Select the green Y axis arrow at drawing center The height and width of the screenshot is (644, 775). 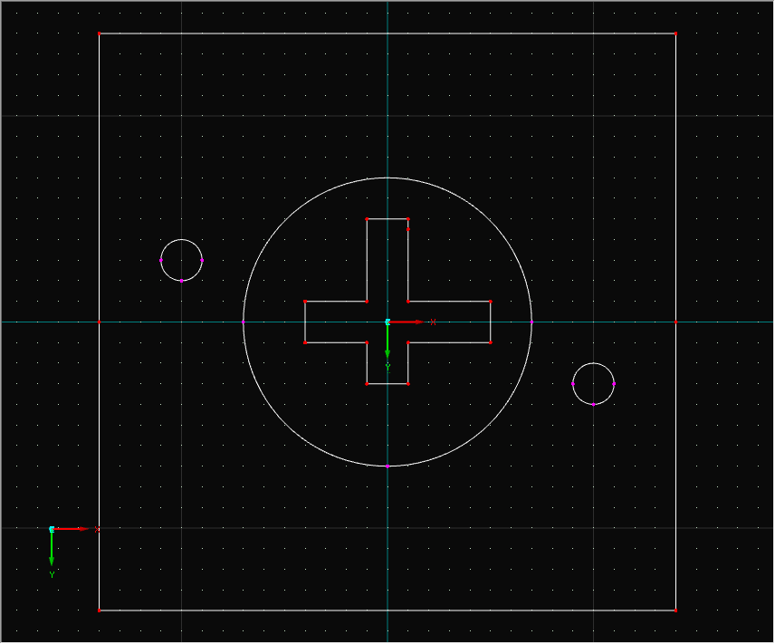click(x=387, y=344)
